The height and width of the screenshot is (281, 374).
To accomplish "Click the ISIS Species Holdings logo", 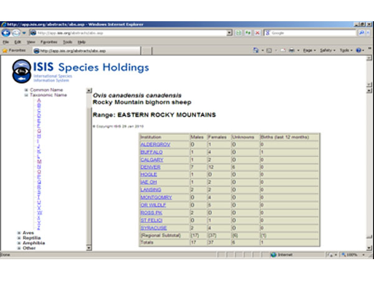I will (x=81, y=71).
